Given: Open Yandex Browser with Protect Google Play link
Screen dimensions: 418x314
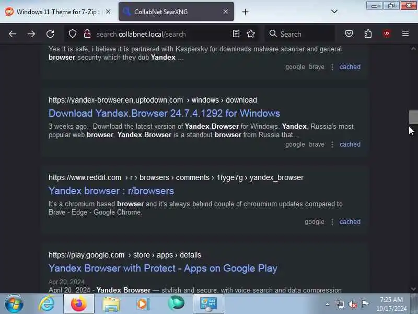Looking at the screenshot, I should point(163,268).
